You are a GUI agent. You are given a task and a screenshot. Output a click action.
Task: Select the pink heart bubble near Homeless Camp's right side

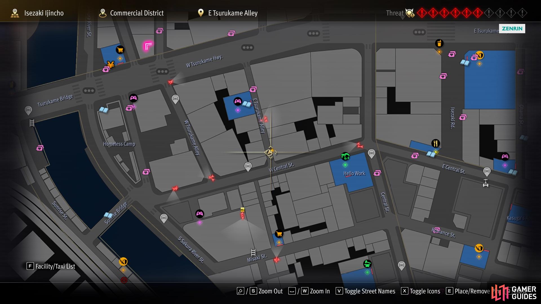[x=146, y=172]
